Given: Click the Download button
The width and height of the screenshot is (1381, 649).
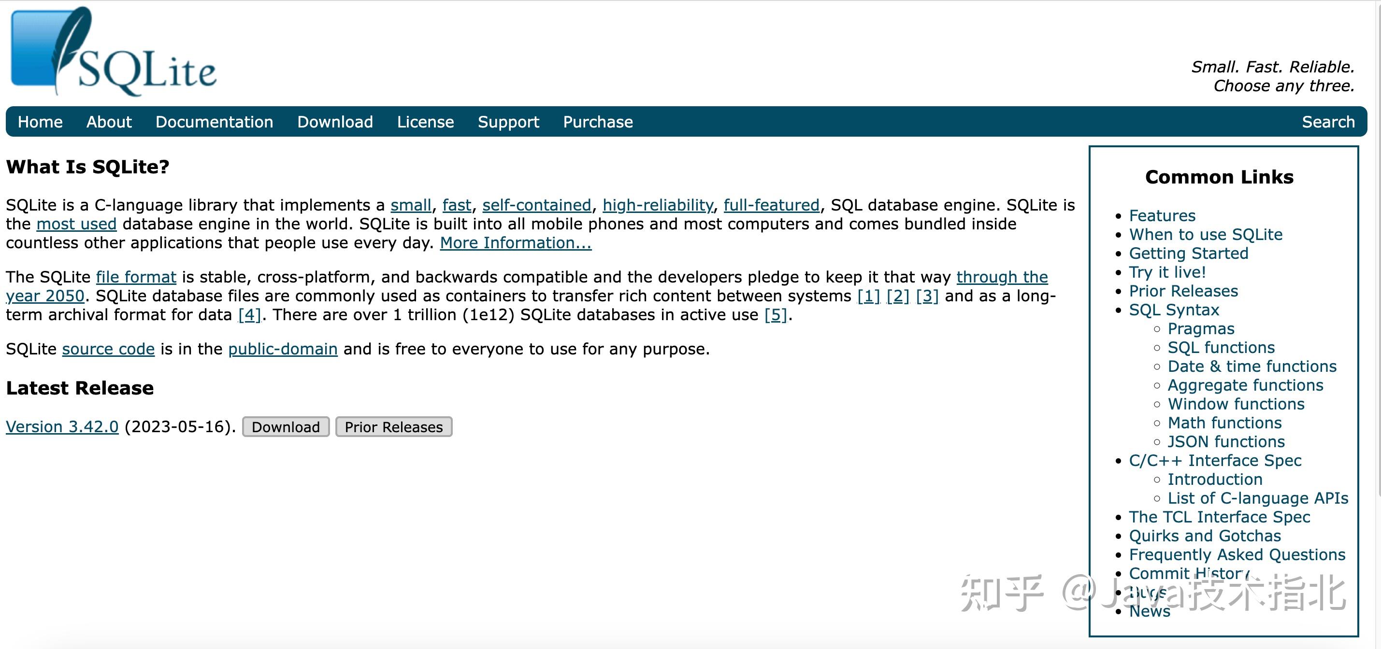Looking at the screenshot, I should click(x=284, y=427).
